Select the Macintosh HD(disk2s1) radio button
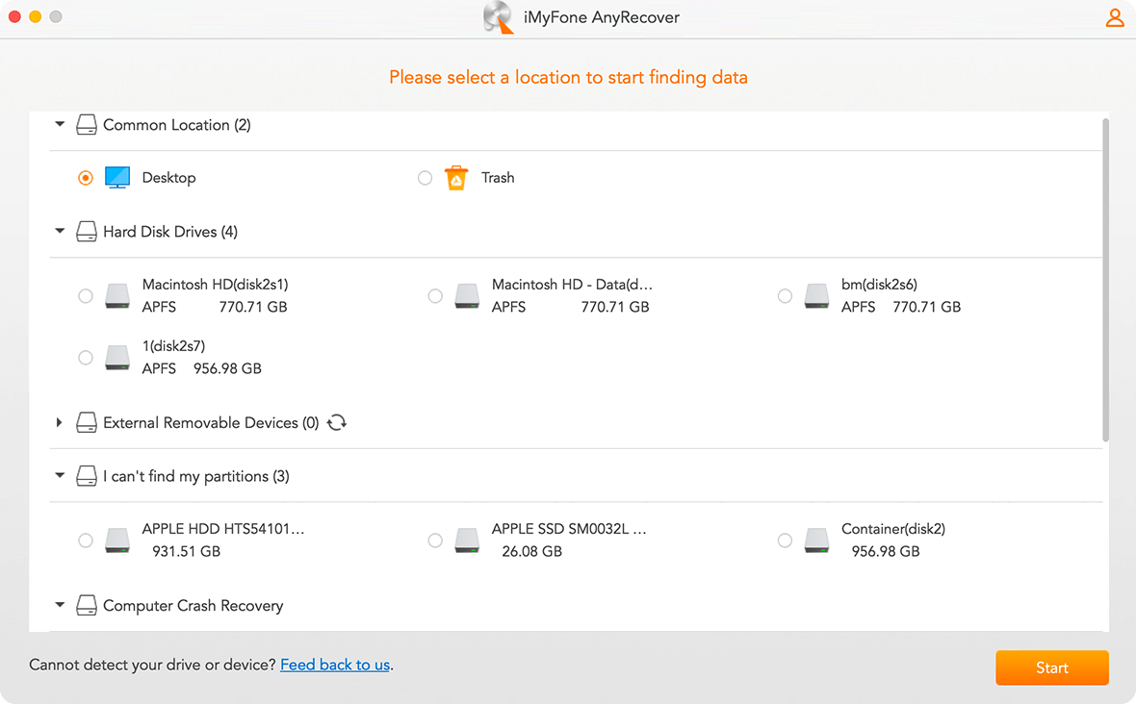Screen dimensions: 1136x704 coord(86,296)
